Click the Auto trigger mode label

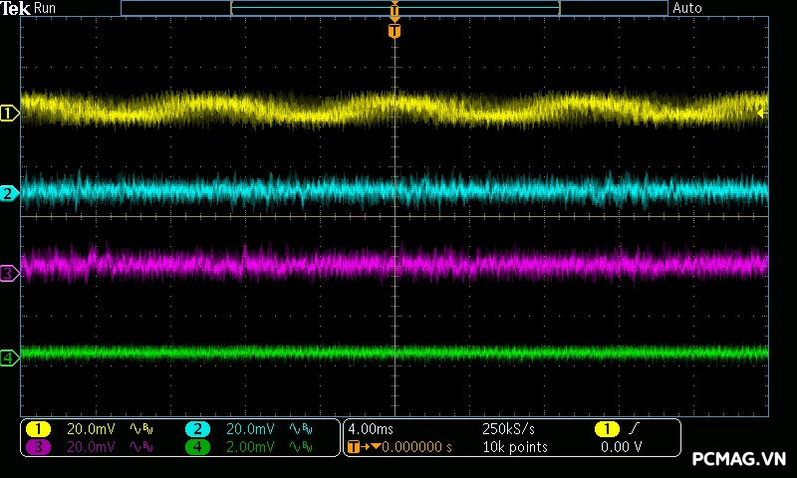click(x=687, y=8)
